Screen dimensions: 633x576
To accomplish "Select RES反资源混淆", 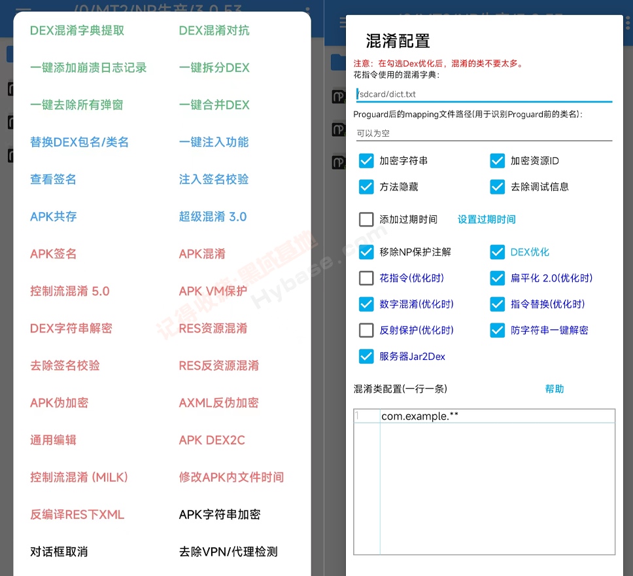I will click(219, 365).
